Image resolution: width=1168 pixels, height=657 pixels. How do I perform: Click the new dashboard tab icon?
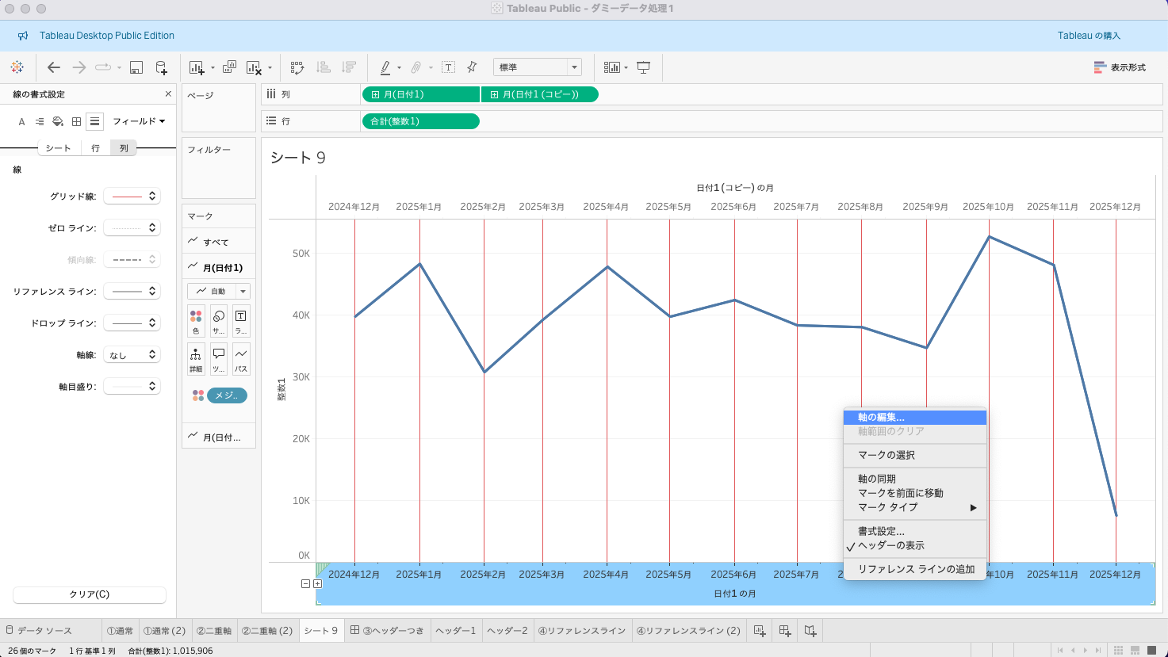click(784, 631)
